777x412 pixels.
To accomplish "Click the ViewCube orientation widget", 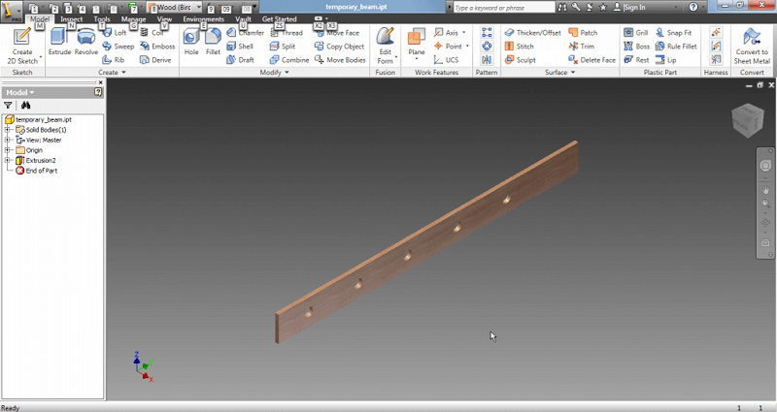I will point(748,120).
